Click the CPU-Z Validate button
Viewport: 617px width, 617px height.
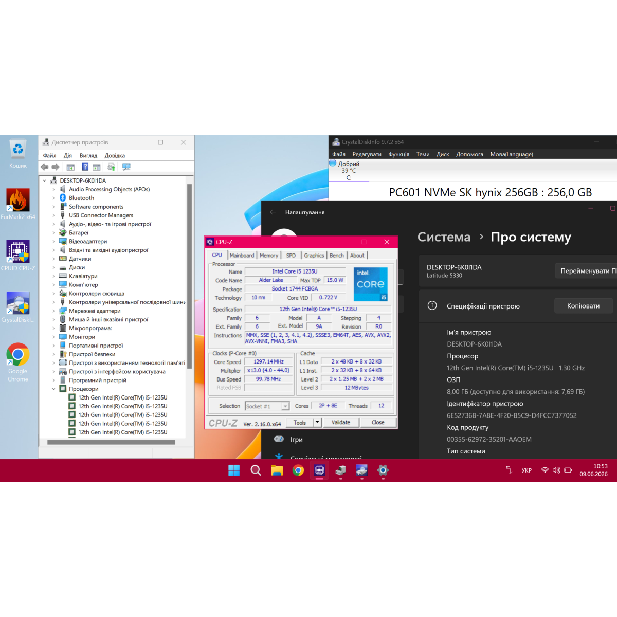click(x=341, y=423)
